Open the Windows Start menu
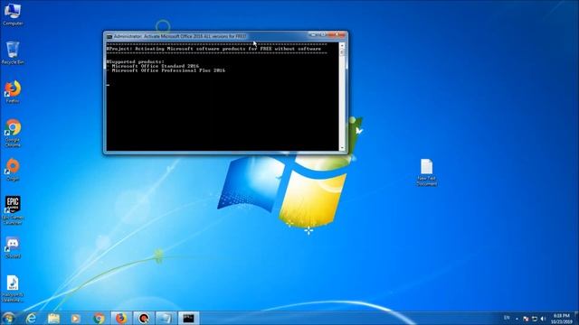 click(x=8, y=318)
